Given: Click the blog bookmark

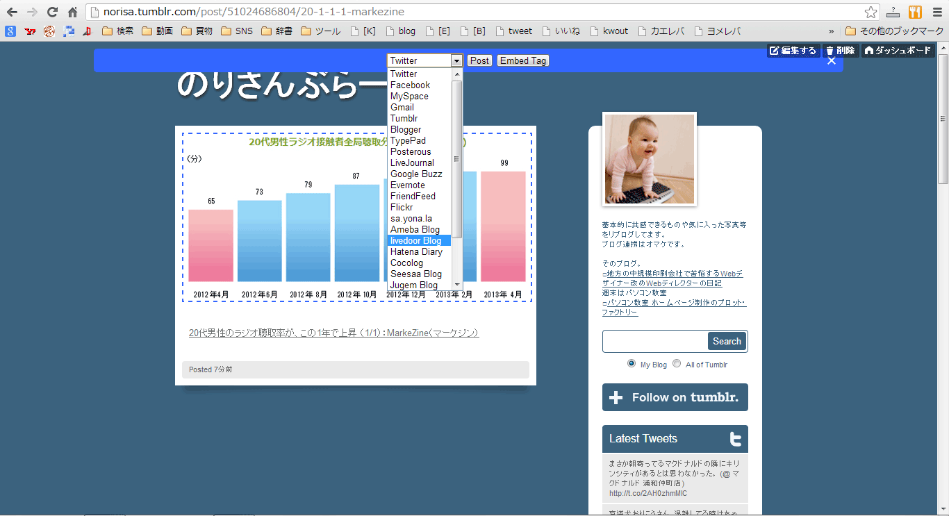Looking at the screenshot, I should tap(400, 31).
